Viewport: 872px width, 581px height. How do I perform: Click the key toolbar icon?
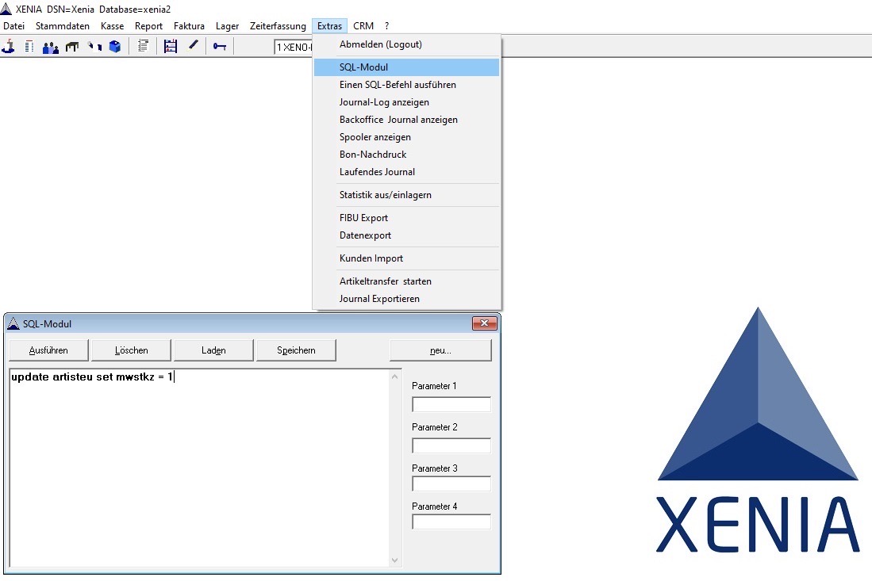(220, 47)
